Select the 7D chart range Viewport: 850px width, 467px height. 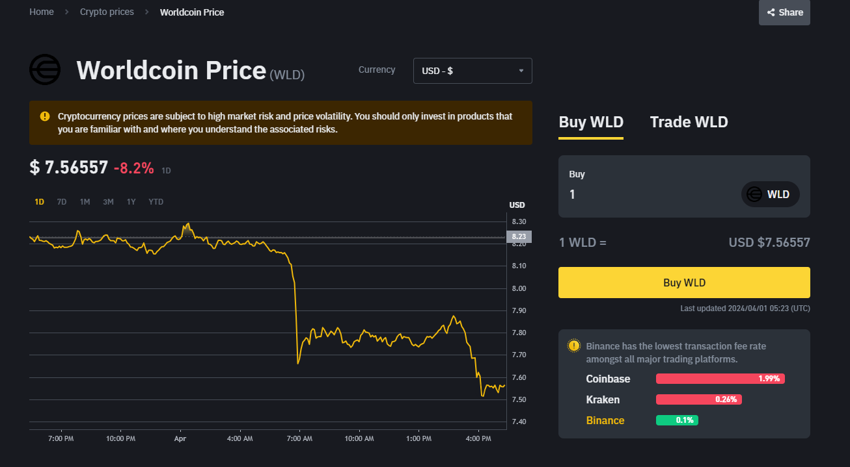[62, 202]
